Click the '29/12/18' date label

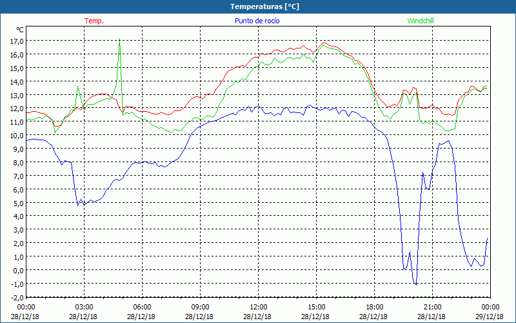click(490, 317)
